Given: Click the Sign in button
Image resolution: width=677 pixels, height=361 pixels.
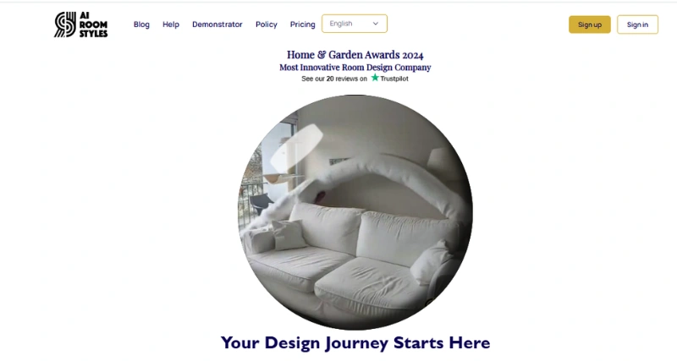Looking at the screenshot, I should click(x=637, y=25).
